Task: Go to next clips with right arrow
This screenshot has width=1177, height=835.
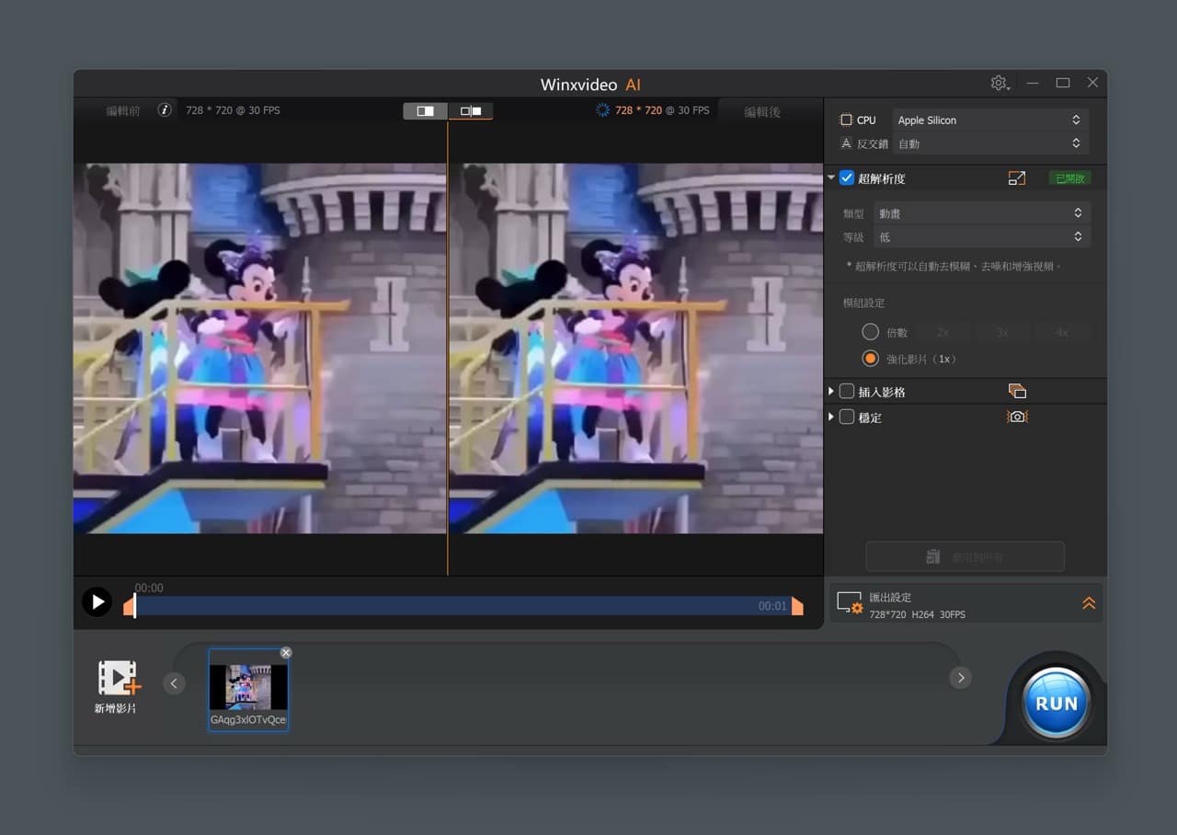Action: 960,678
